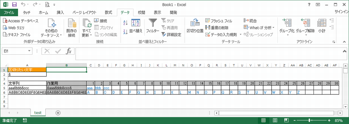
Task: Click the 接続 button in ribbon
Action: click(101, 21)
